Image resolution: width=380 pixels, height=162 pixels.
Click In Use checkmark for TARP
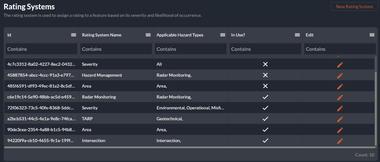(266, 119)
